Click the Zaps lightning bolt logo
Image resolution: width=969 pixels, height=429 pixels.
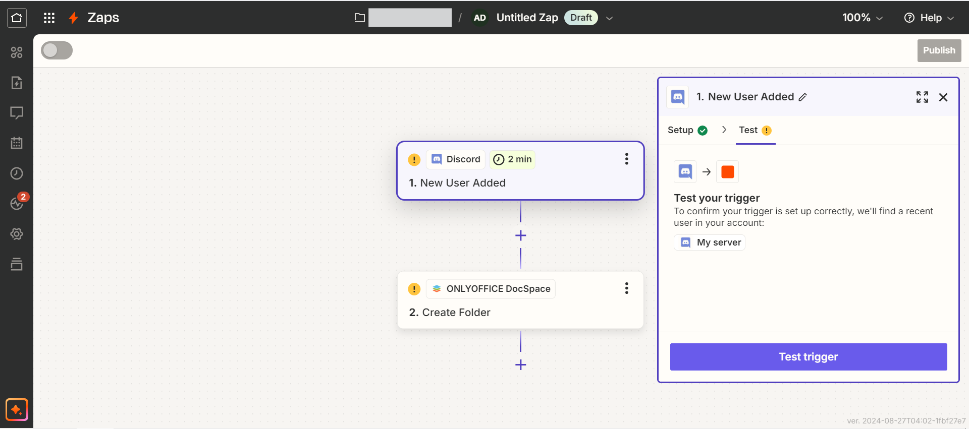coord(74,18)
